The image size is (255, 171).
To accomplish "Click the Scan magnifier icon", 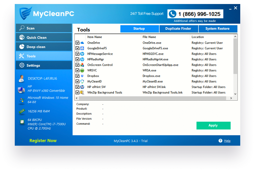I will (22, 28).
